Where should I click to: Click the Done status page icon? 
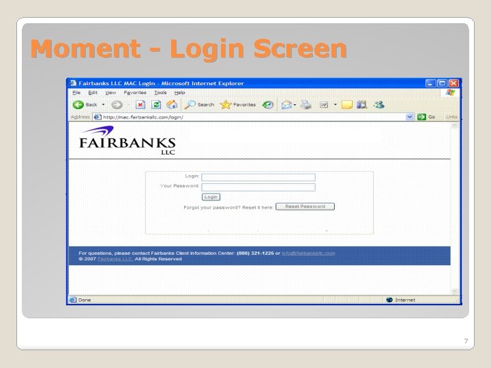pyautogui.click(x=73, y=300)
